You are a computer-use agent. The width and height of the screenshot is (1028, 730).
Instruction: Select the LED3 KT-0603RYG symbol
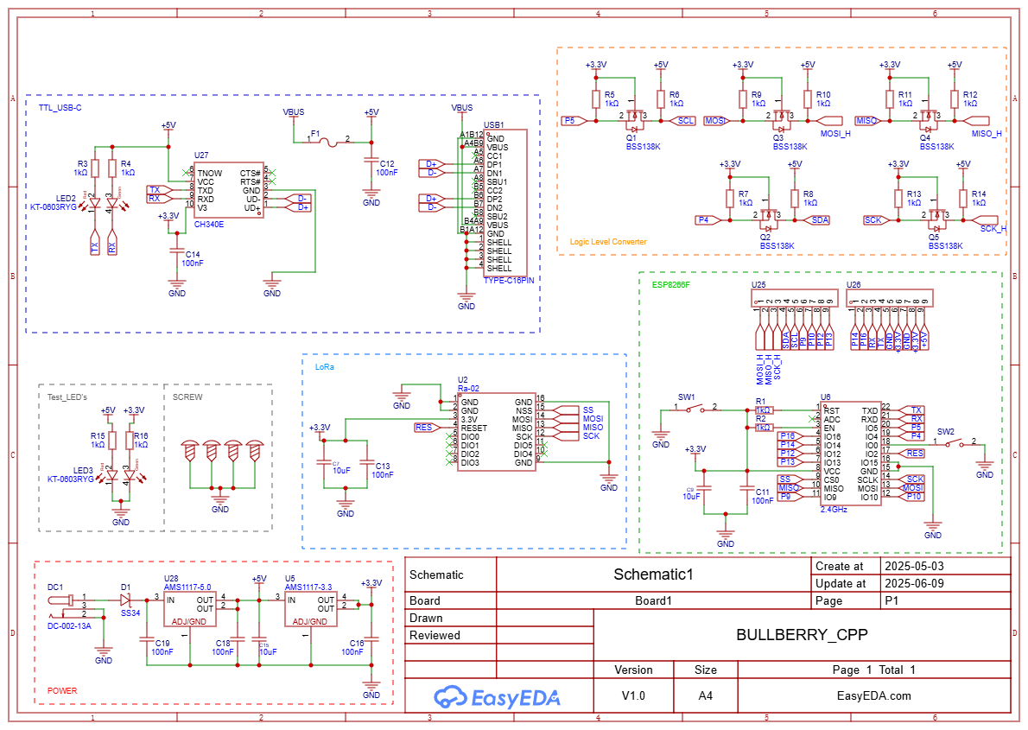coord(121,477)
